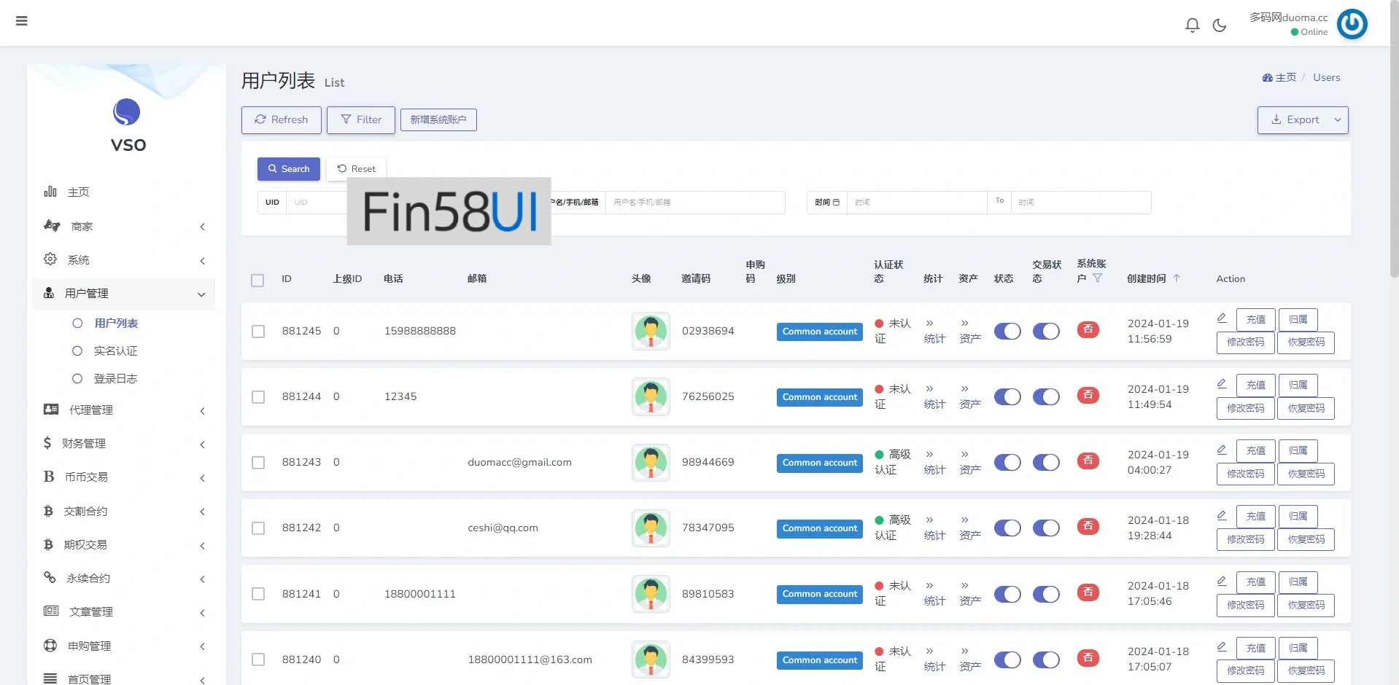Expand the 财务管理 sidebar section
1399x685 pixels.
pos(124,444)
